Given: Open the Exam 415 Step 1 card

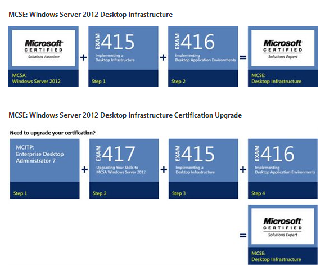Looking at the screenshot, I should pos(123,56).
